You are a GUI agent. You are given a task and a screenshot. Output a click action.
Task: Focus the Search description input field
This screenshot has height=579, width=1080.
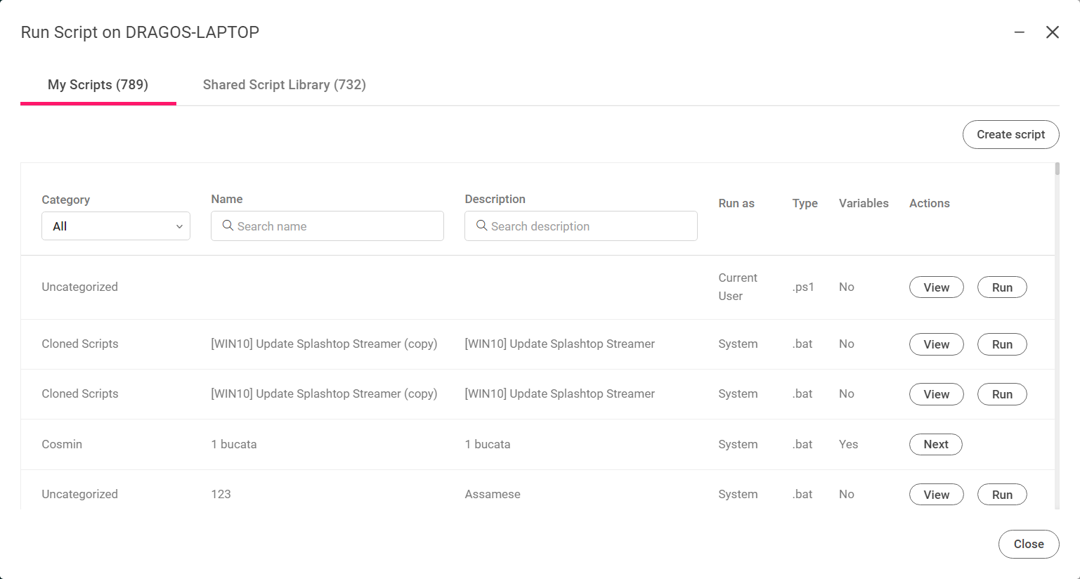[581, 226]
